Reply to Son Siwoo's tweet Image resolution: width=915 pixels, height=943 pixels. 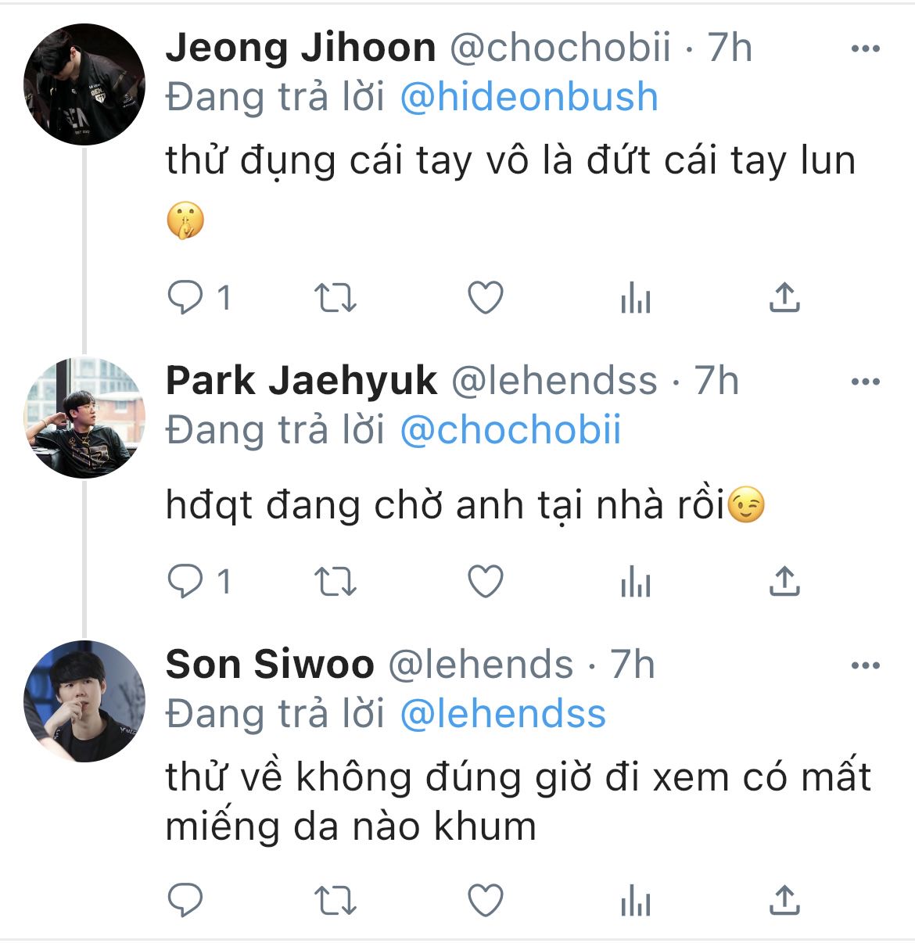[x=185, y=901]
